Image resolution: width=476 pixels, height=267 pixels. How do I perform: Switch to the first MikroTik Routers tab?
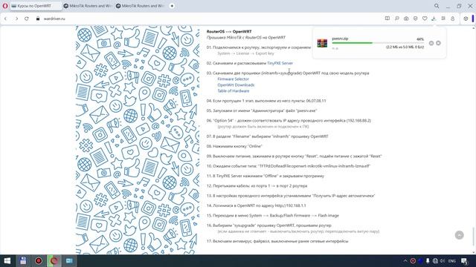pos(88,6)
